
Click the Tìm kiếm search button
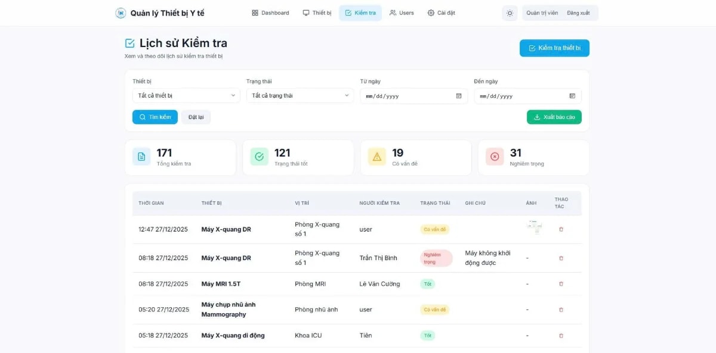(x=155, y=117)
